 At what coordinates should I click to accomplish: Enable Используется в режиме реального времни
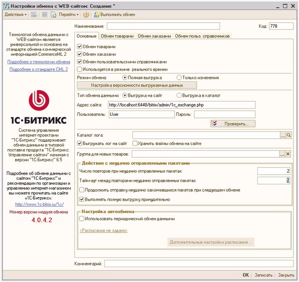[79, 69]
